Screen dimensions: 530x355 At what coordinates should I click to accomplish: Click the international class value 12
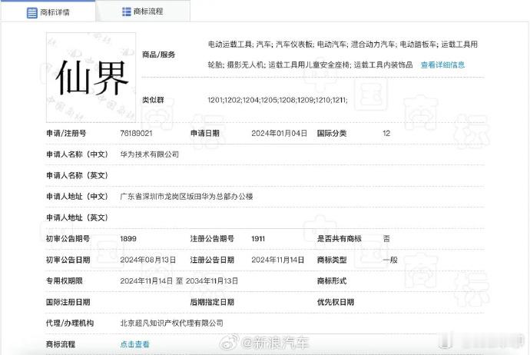click(386, 133)
